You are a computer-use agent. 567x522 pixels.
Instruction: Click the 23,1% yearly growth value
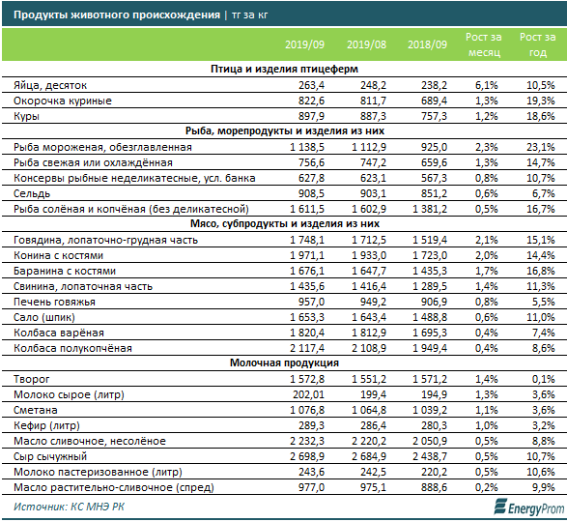(x=541, y=147)
